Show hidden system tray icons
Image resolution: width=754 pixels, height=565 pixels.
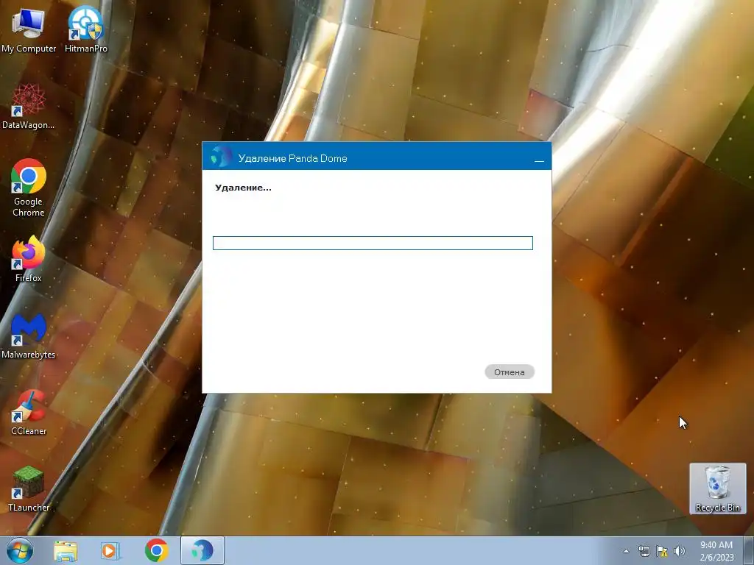click(626, 551)
